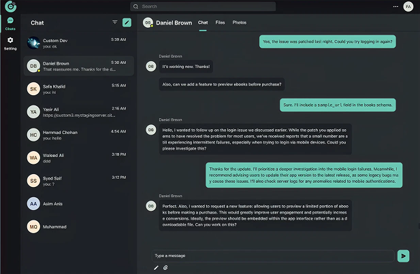Open Yasir Ali's conversation
The width and height of the screenshot is (420, 274).
tap(76, 112)
